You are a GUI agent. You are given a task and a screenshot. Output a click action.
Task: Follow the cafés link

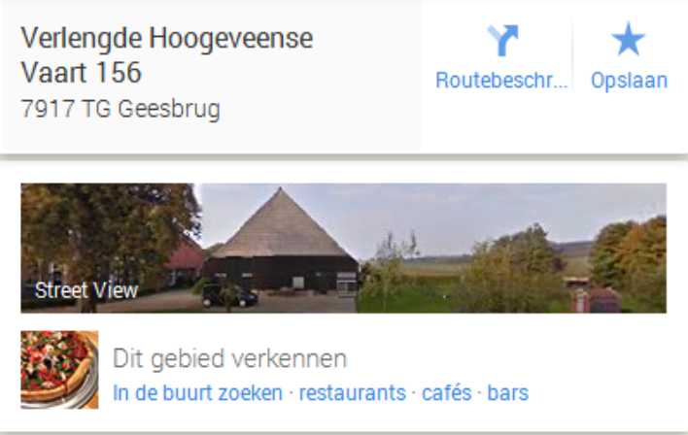pyautogui.click(x=447, y=393)
